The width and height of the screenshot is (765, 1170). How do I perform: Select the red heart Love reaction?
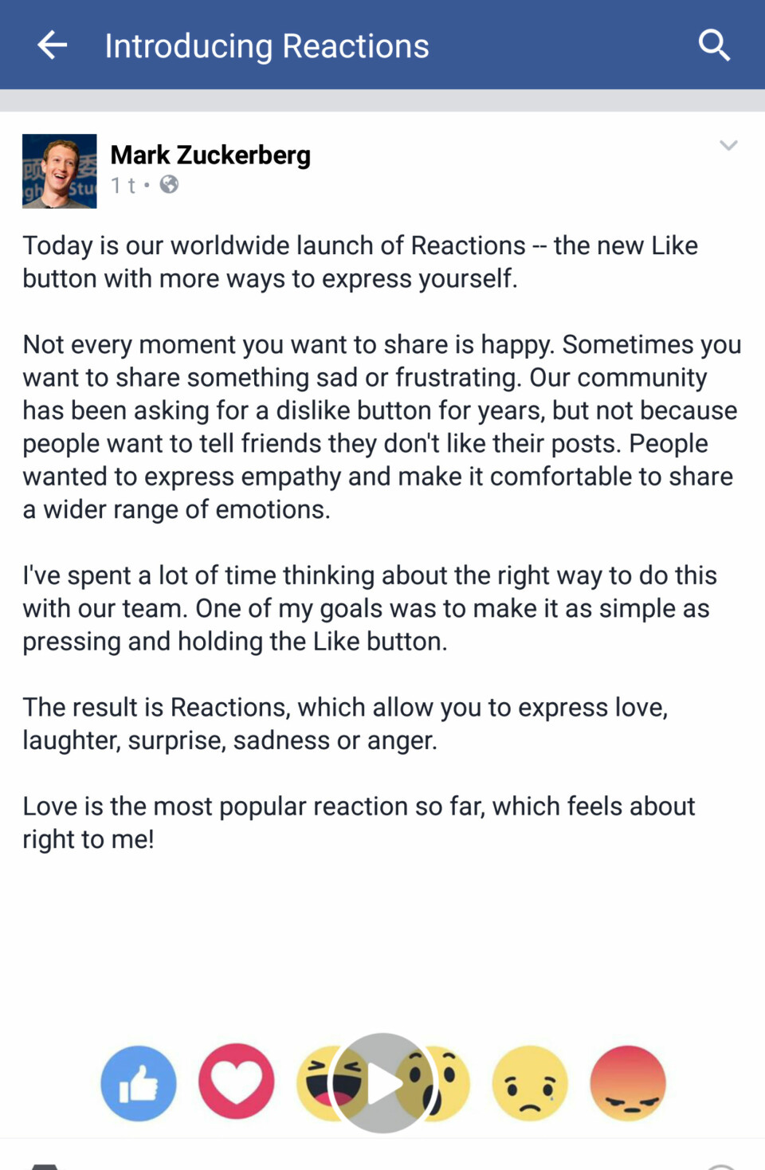pos(237,1083)
